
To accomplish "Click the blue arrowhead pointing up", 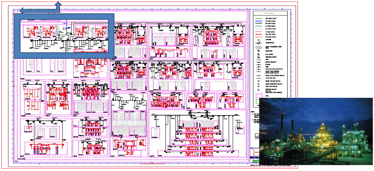I will tap(59, 3).
